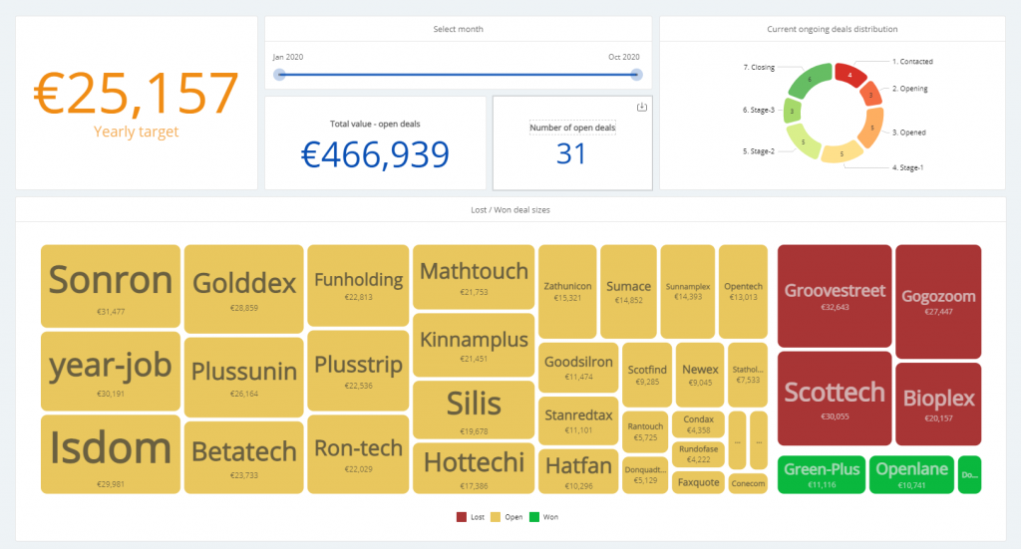Click the 2. Opening donut label
Screen dimensions: 1021x549
point(909,89)
